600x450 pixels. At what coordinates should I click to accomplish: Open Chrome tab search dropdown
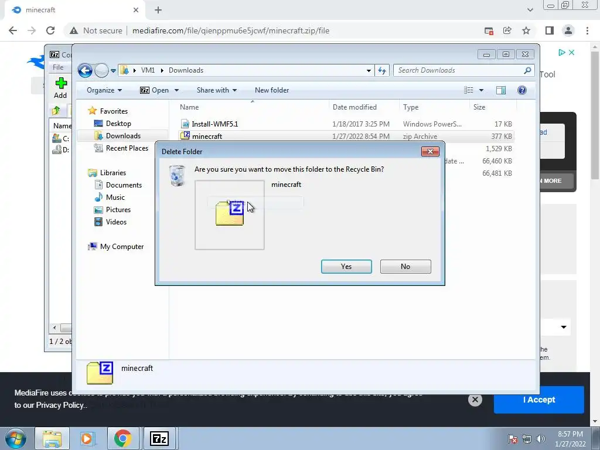tap(530, 10)
